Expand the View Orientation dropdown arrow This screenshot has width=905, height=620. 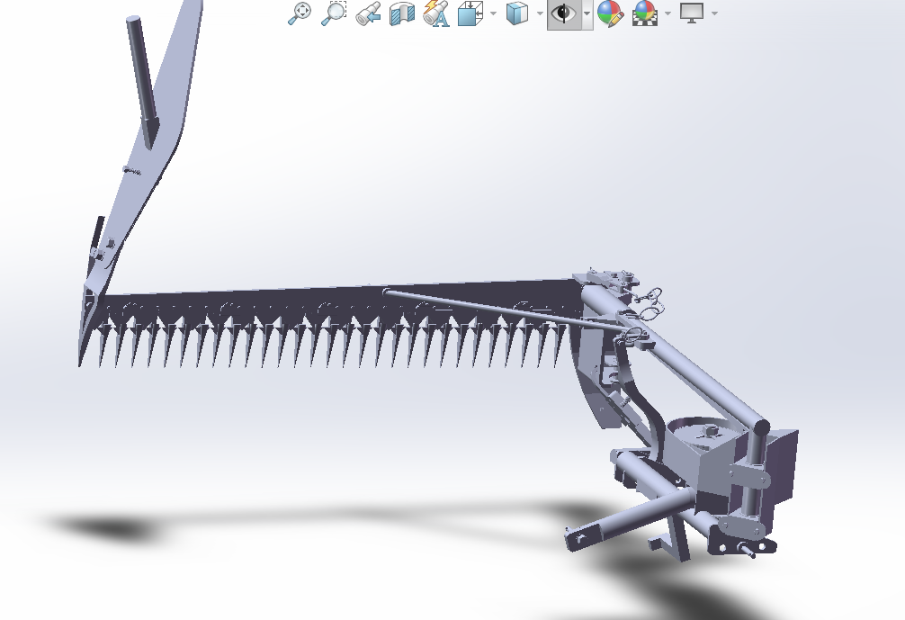tap(494, 13)
